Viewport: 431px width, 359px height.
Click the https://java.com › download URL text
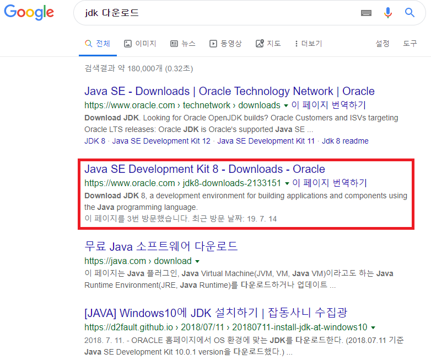tap(138, 261)
